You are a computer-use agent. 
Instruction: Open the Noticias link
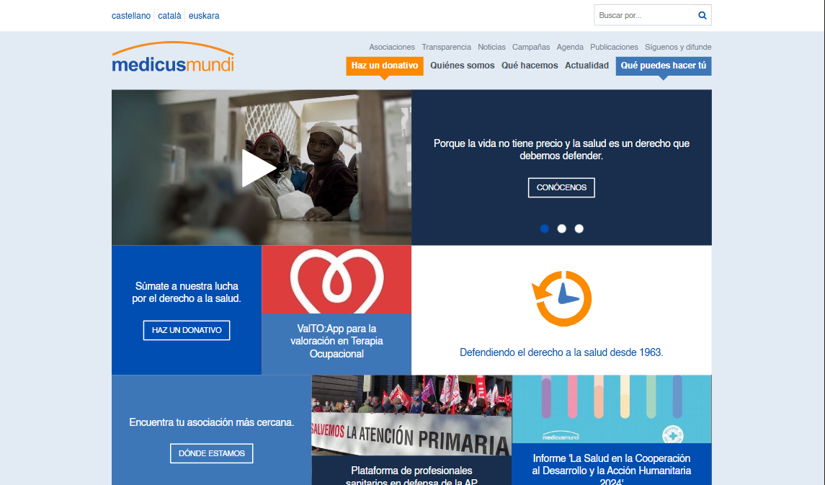click(x=491, y=47)
